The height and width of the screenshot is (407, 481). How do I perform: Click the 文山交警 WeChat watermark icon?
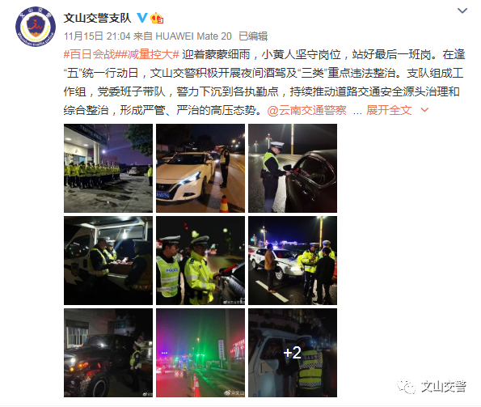pos(407,387)
